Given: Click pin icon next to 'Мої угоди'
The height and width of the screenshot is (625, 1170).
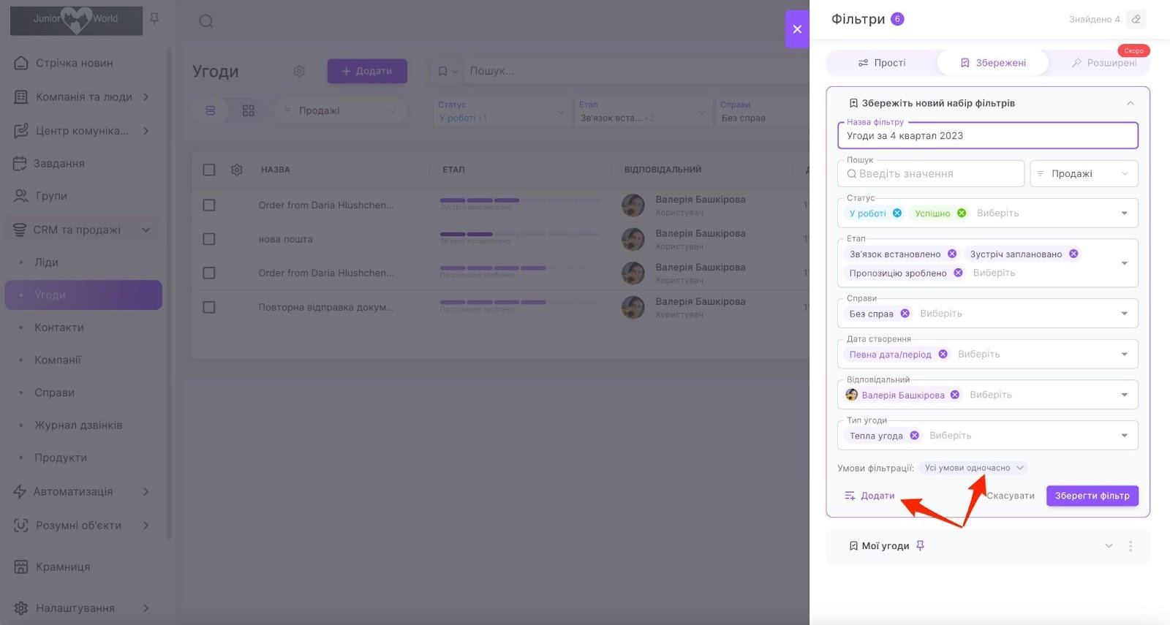Looking at the screenshot, I should click(x=920, y=546).
